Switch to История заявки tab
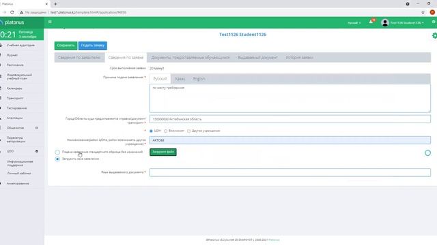437x245 pixels. click(299, 57)
